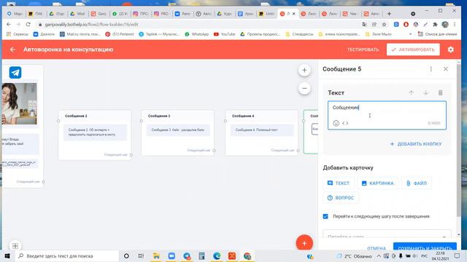
Task: Open Chrome three-dot menu
Action: pos(455,24)
